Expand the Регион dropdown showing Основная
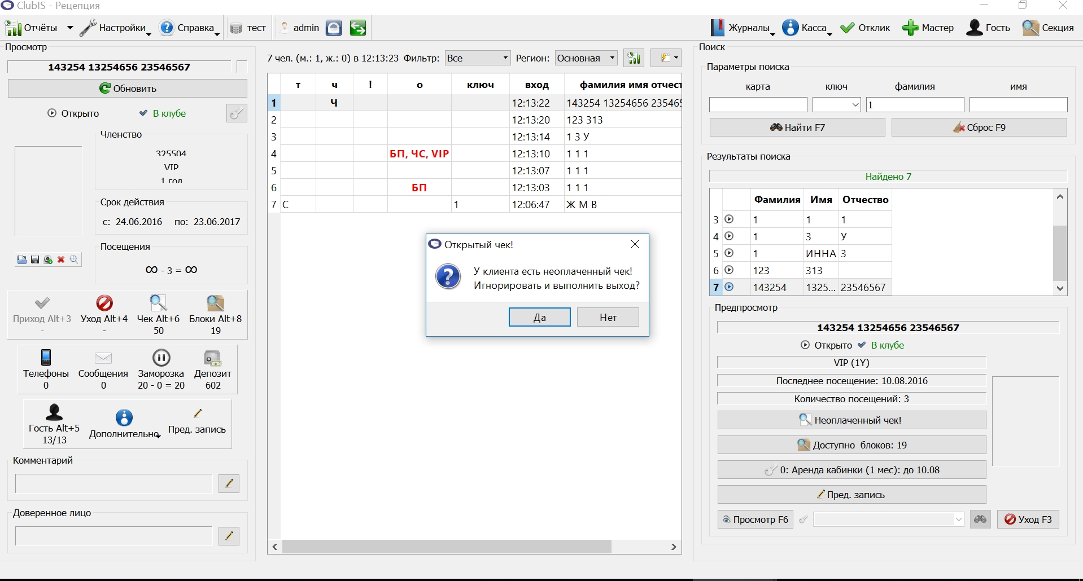 point(586,58)
